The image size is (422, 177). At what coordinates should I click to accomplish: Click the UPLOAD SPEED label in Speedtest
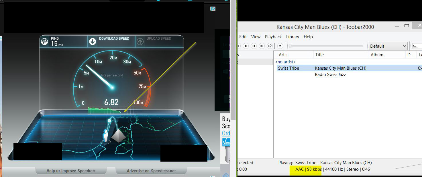point(159,39)
